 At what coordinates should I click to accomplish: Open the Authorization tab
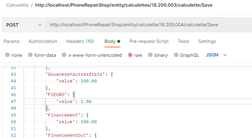click(x=43, y=41)
